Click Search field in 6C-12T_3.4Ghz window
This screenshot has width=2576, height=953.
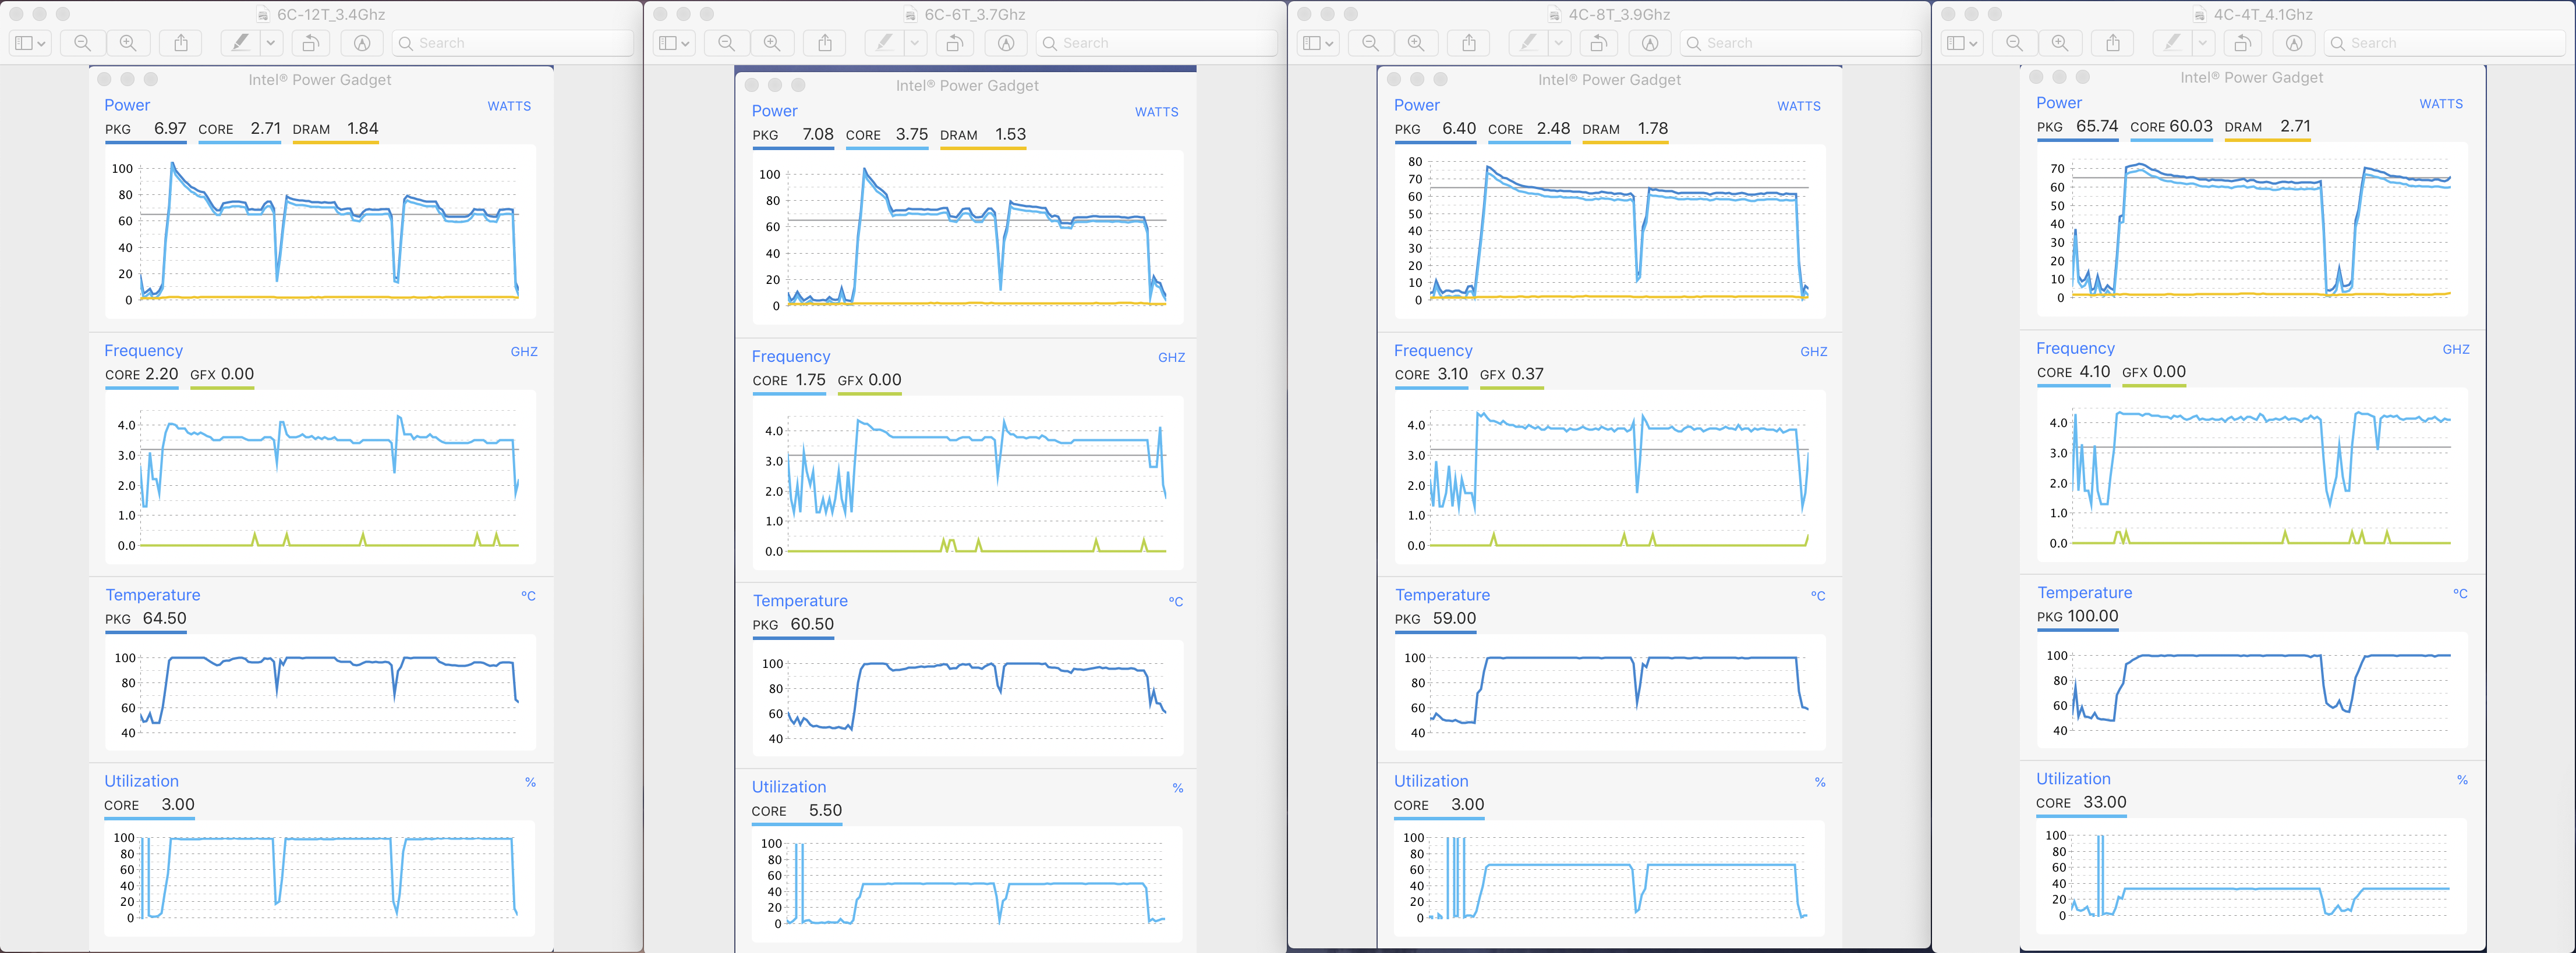[514, 43]
